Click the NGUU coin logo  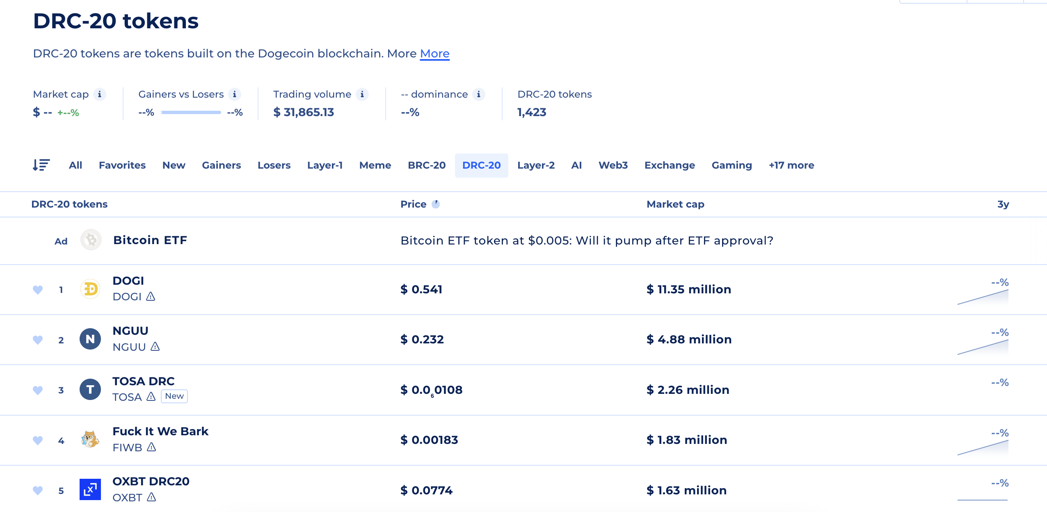pyautogui.click(x=90, y=339)
